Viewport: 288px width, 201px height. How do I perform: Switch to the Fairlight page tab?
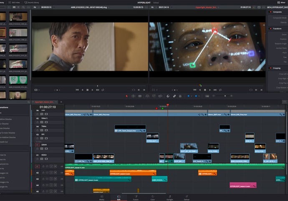pyautogui.click(x=170, y=198)
